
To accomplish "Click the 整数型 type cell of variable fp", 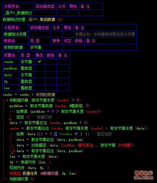I will (x=26, y=81).
